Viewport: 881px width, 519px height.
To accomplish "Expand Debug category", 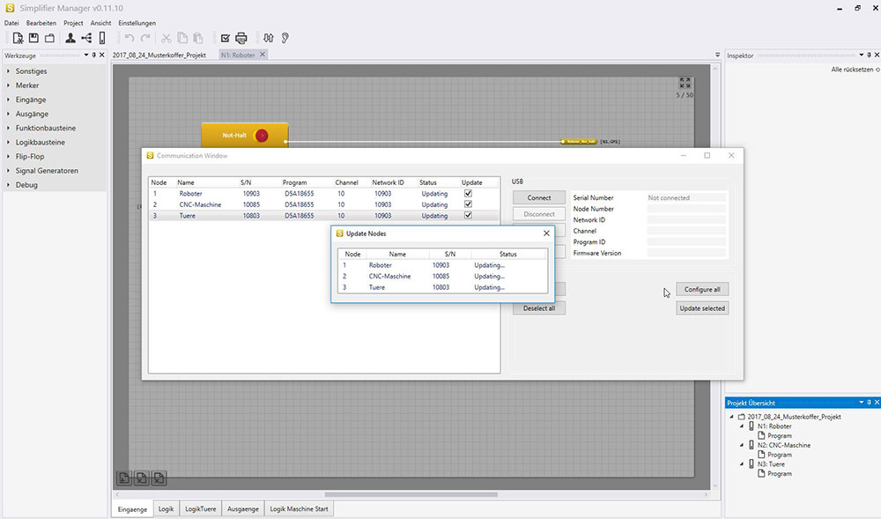I will [9, 185].
